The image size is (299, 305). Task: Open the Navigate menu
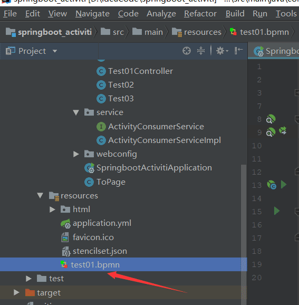click(92, 14)
